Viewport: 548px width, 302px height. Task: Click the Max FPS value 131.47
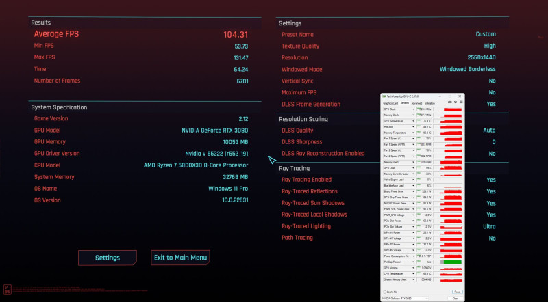tap(241, 58)
